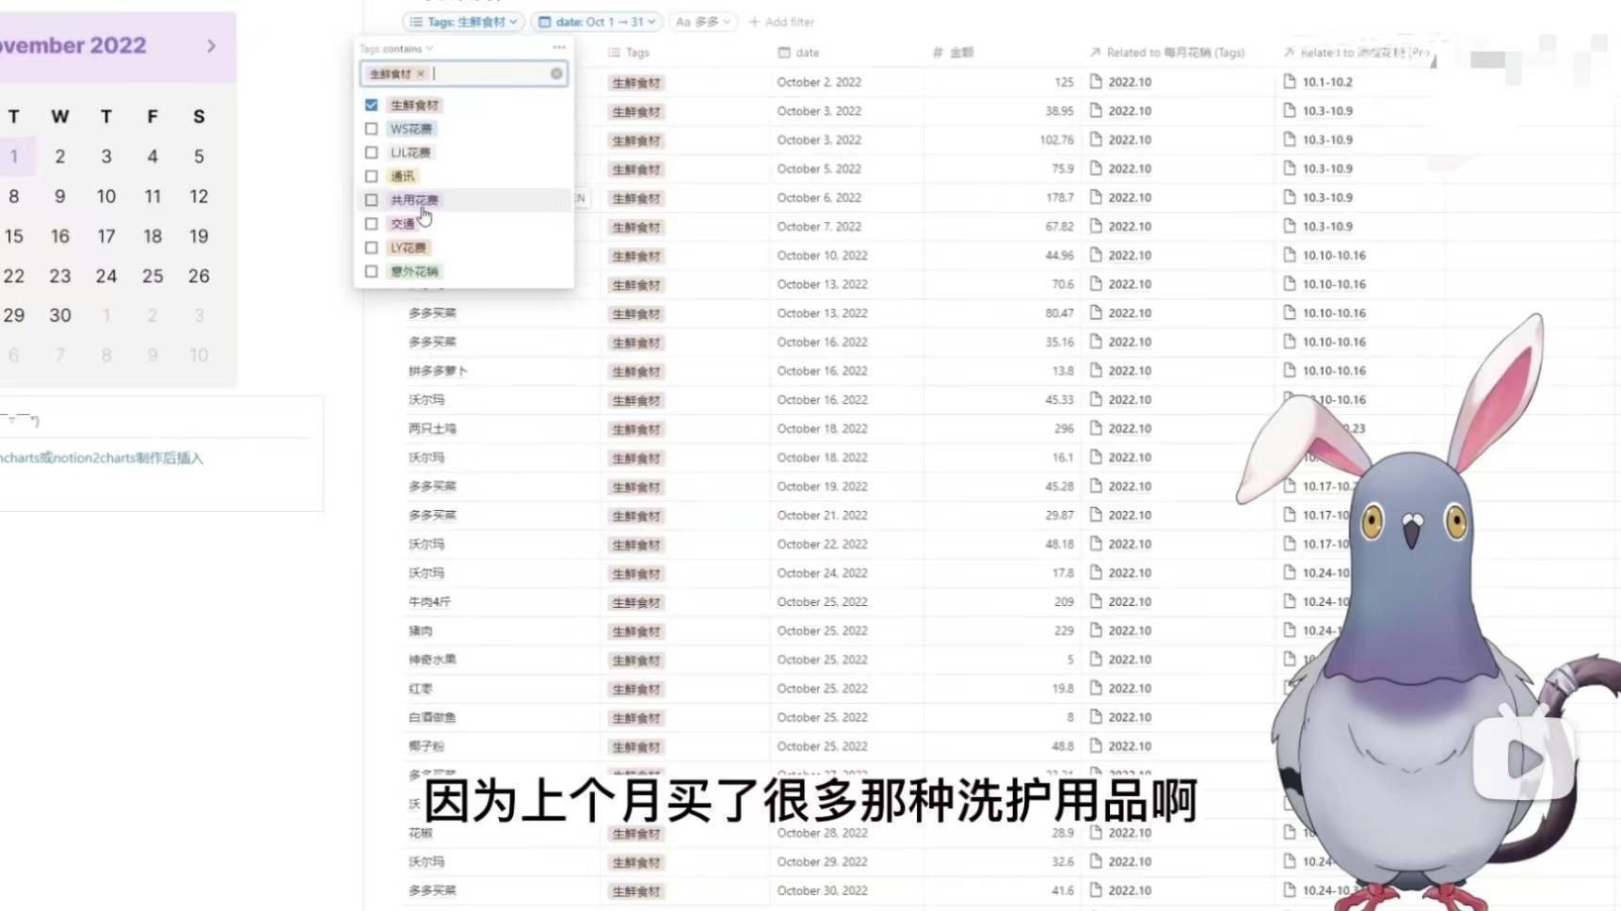Screen dimensions: 1621x911
Task: Enable the 共用花费 tag checkbox
Action: tap(371, 200)
